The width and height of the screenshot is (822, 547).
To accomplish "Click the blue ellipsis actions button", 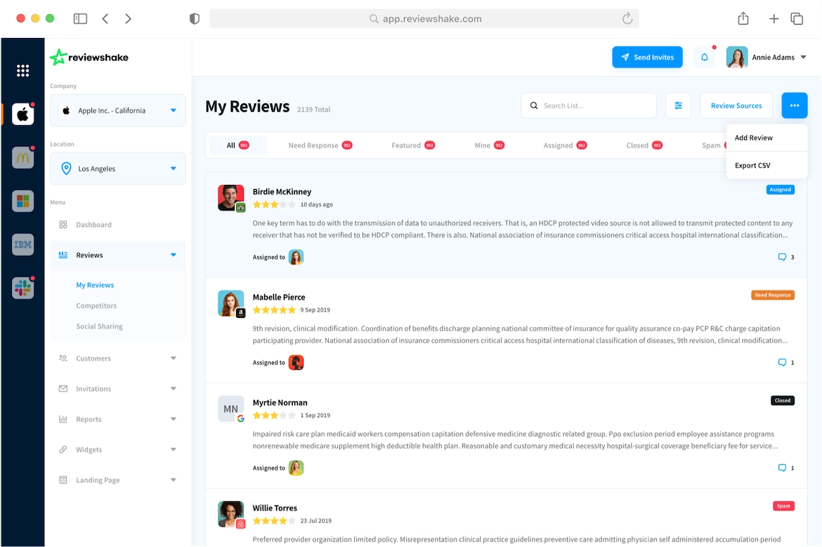I will pyautogui.click(x=795, y=105).
